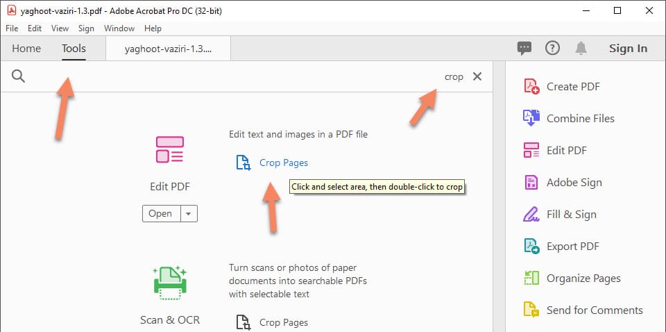Open the notifications bell icon

[581, 48]
